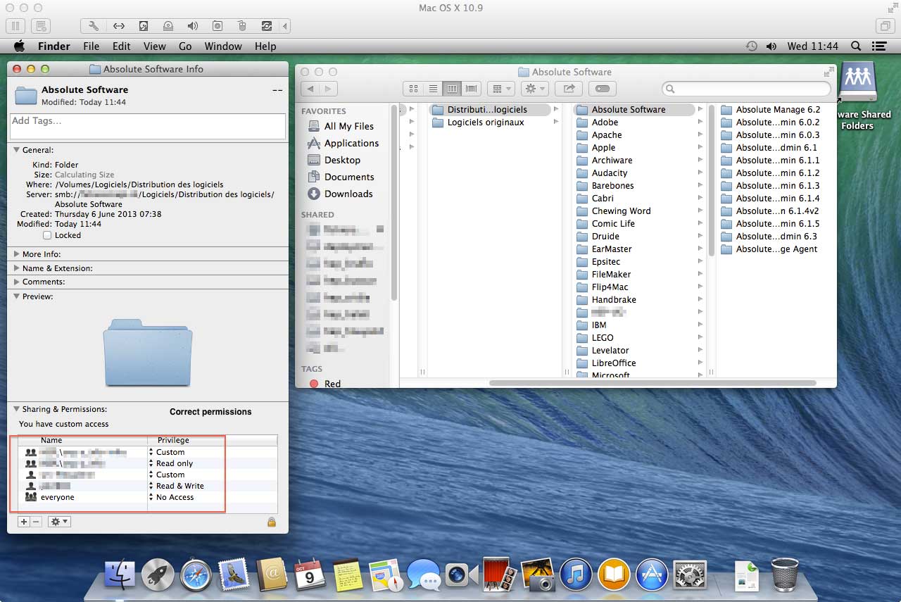This screenshot has height=602, width=901.
Task: Enable the Locked checkbox
Action: click(47, 235)
